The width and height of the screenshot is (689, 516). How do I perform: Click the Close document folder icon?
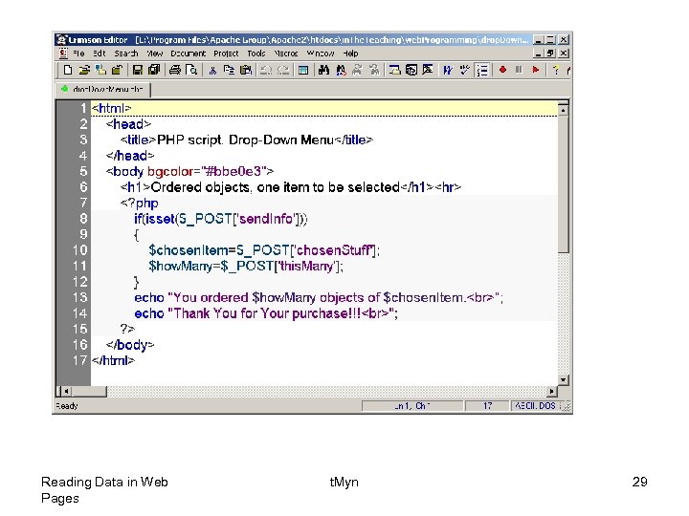coord(117,70)
